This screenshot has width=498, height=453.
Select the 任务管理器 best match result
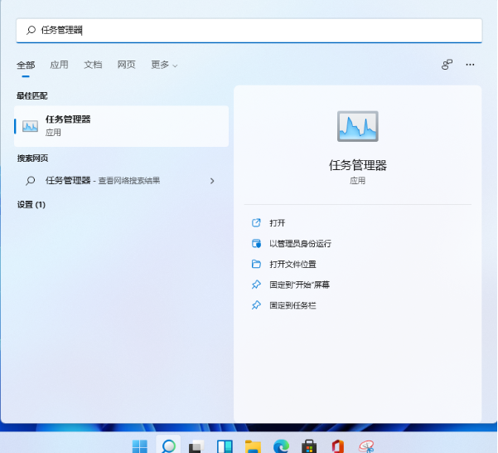point(121,126)
